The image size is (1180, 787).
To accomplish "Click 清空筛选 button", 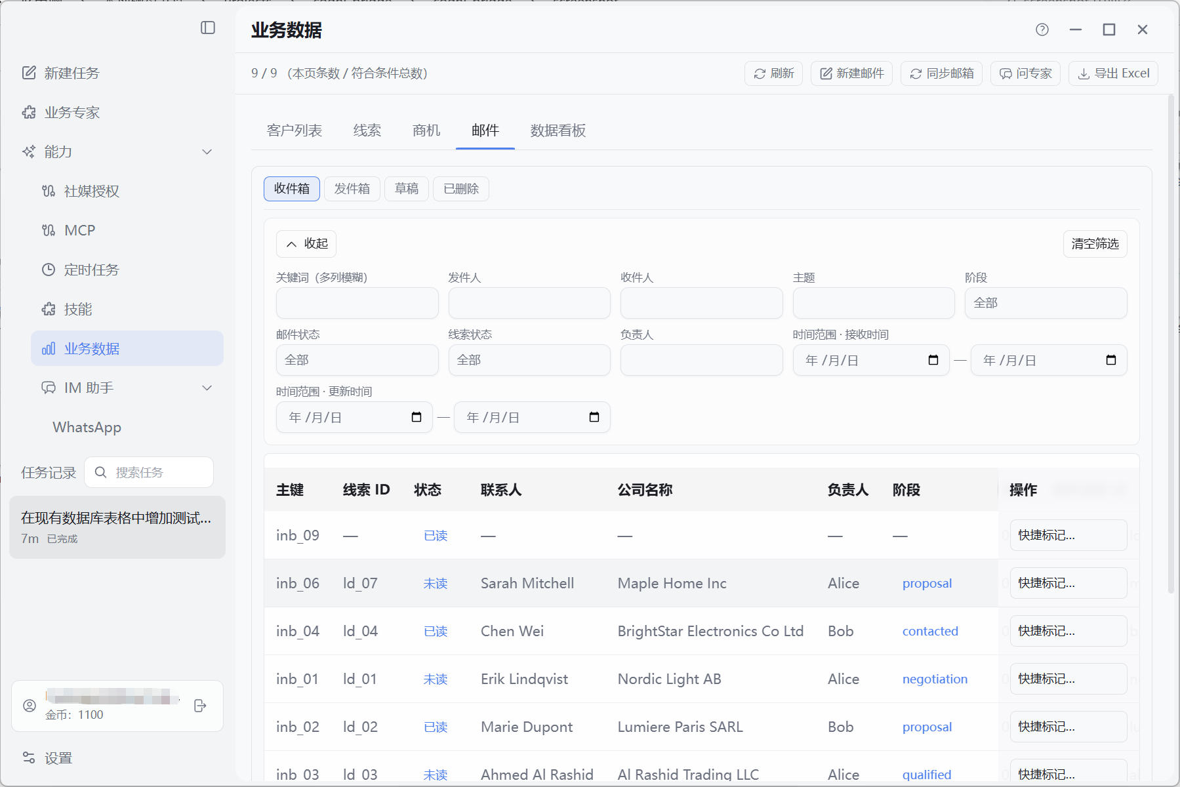I will 1095,244.
